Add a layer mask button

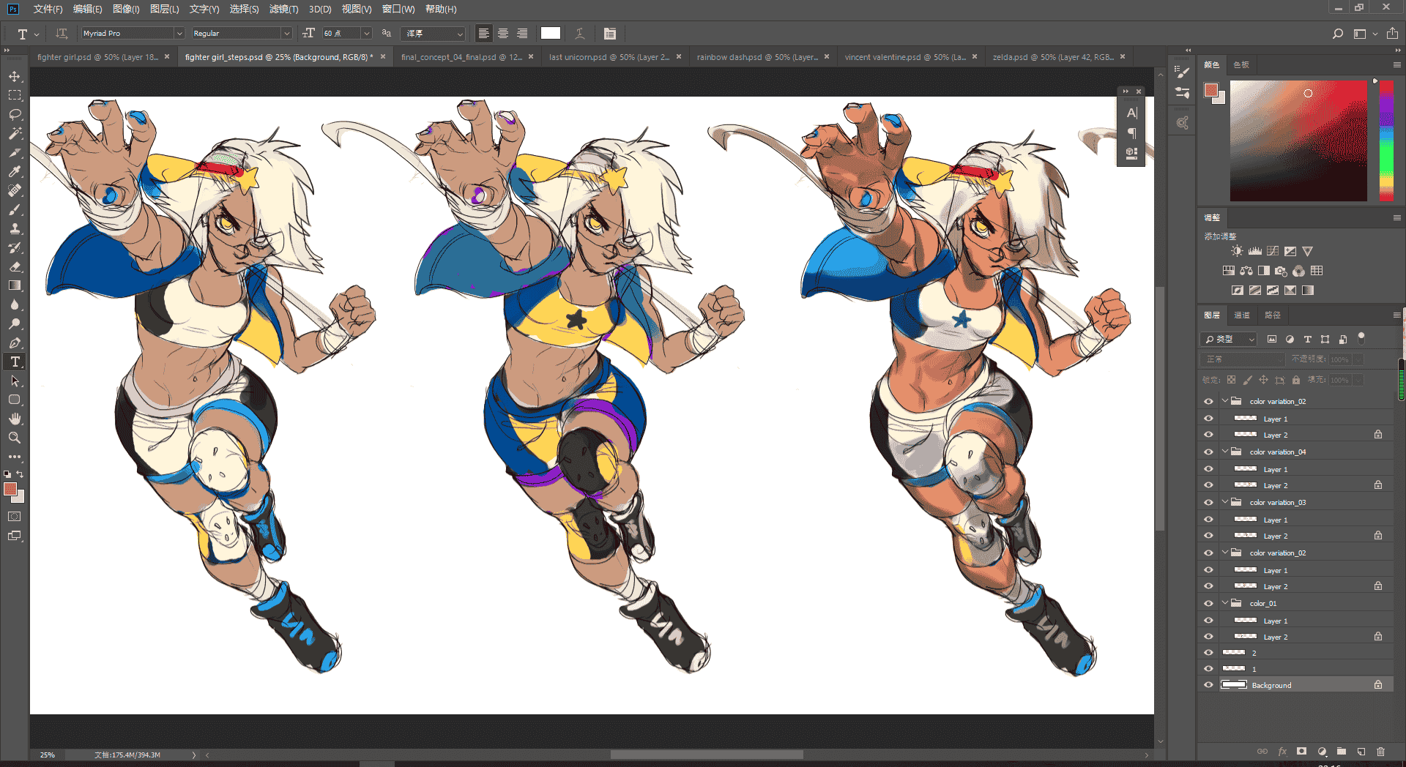coord(1301,752)
